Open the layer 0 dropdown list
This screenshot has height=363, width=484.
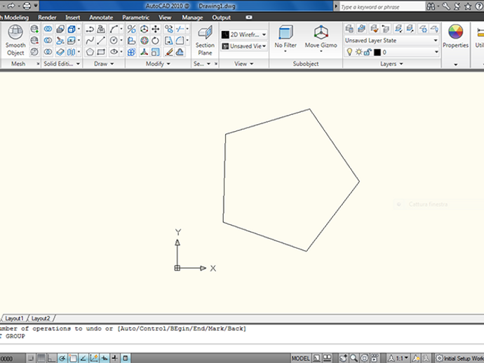(x=391, y=52)
